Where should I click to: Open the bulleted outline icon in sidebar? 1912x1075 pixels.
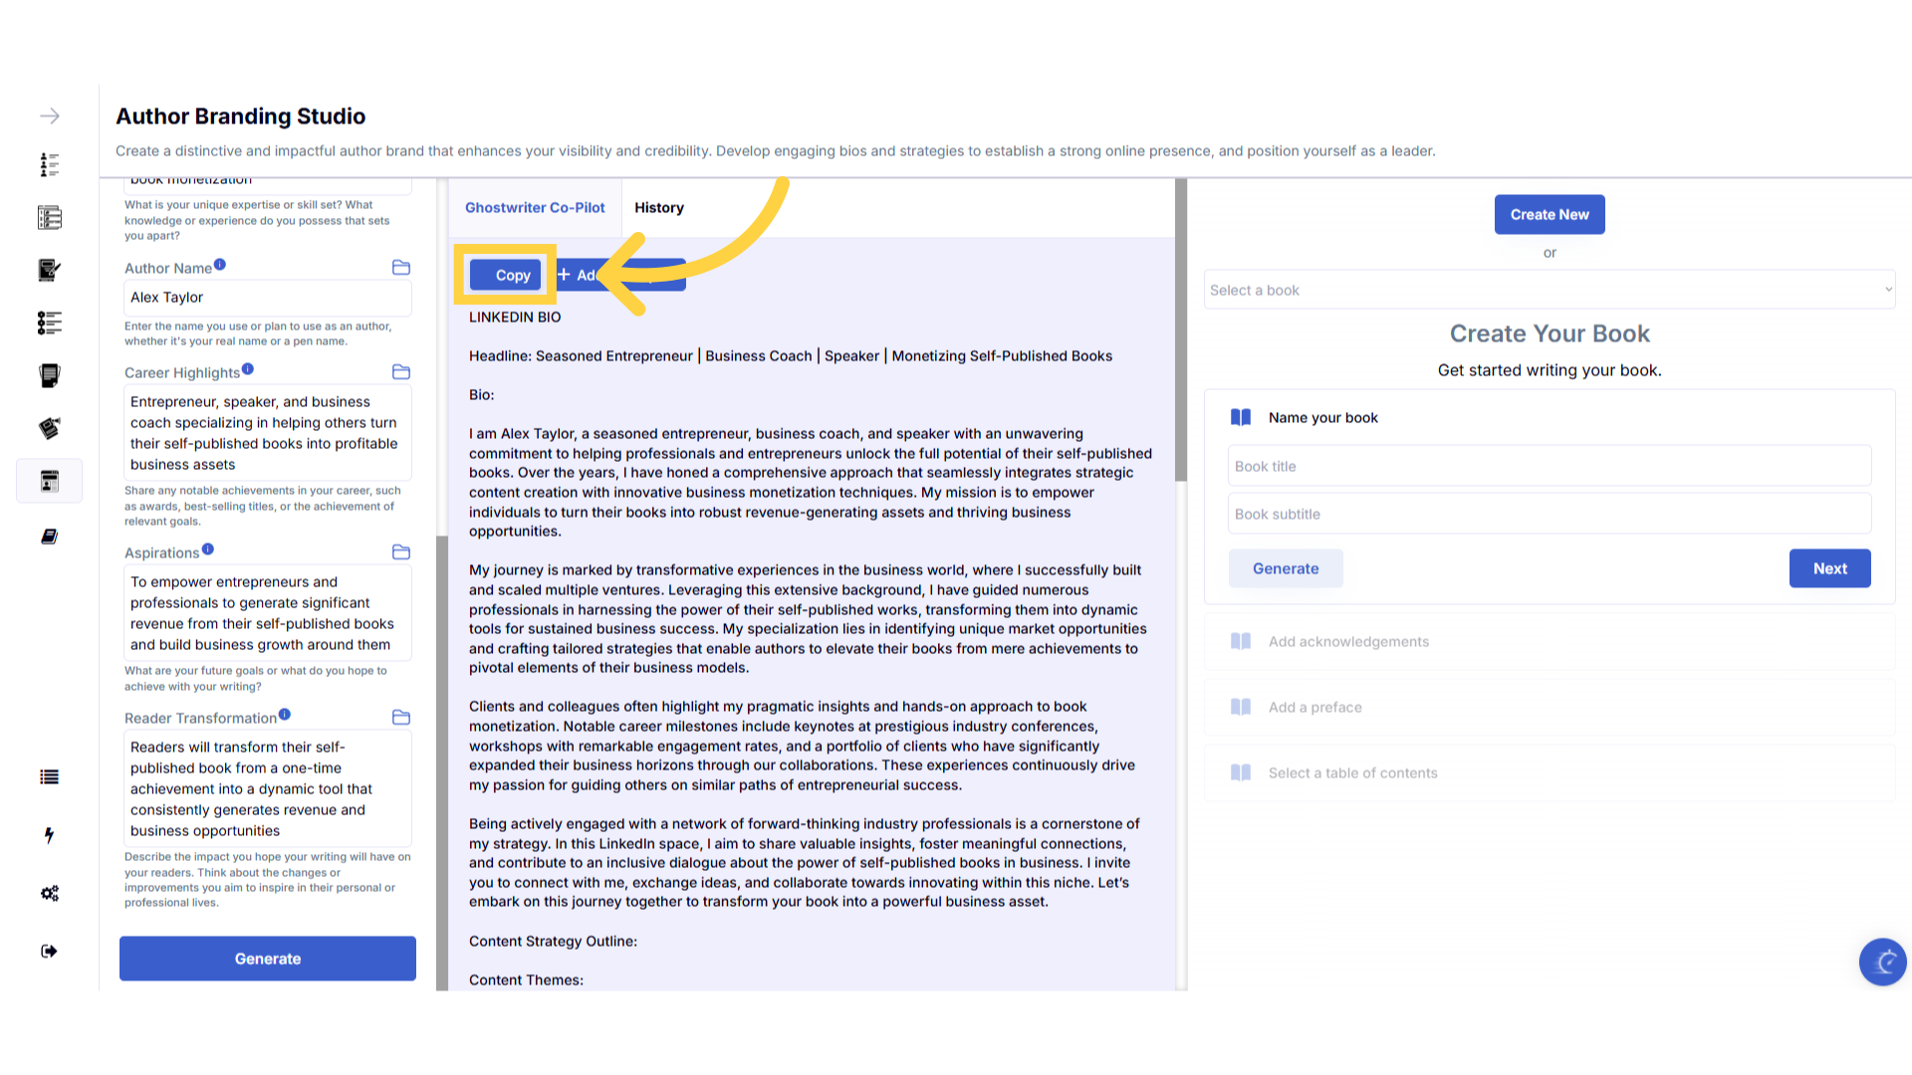coord(49,322)
